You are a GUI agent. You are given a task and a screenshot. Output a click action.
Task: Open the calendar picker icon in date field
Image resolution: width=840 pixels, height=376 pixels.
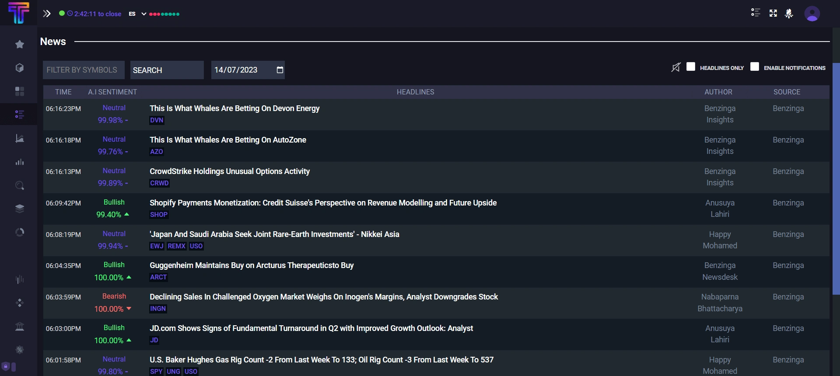[280, 70]
